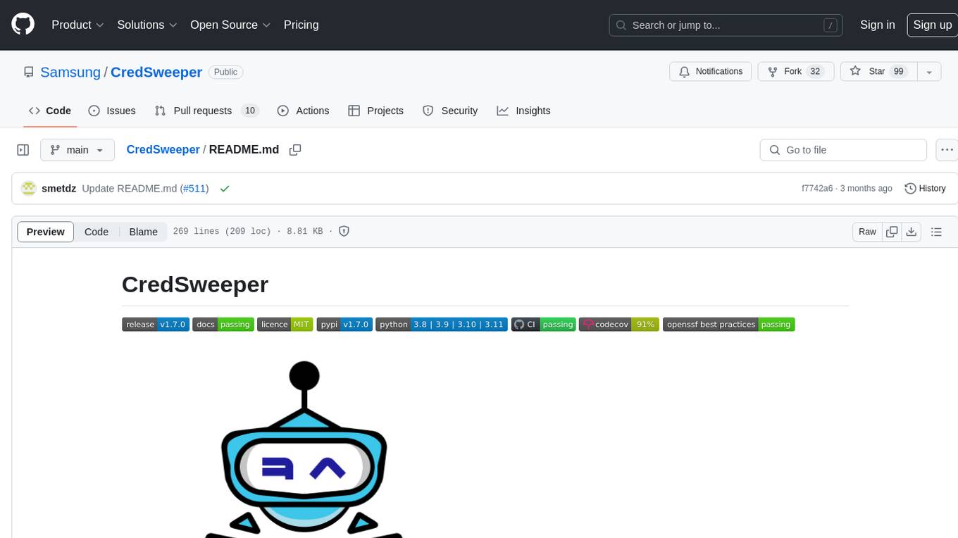Click the CredSweeper robot logo image
The image size is (958, 538).
(x=304, y=449)
